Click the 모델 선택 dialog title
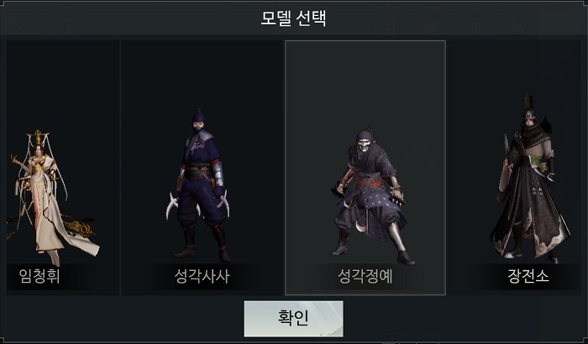 tap(293, 18)
